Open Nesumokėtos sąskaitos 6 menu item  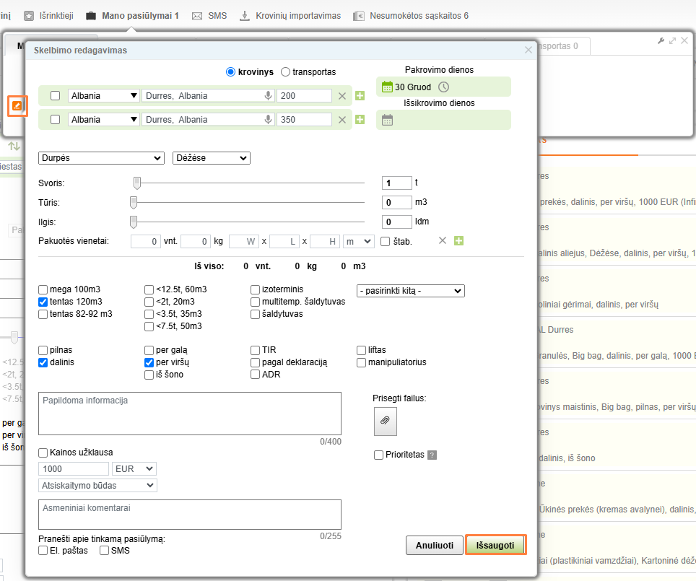click(410, 15)
